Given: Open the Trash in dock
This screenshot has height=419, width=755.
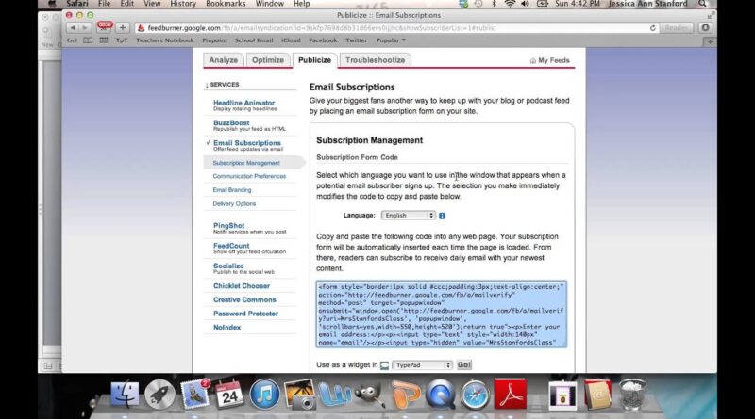Looking at the screenshot, I should coord(632,394).
